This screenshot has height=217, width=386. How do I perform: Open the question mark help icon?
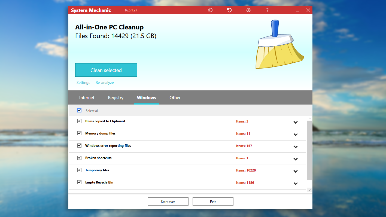[268, 10]
